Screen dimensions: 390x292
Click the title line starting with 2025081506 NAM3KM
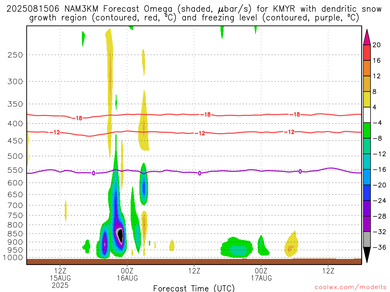coord(194,9)
